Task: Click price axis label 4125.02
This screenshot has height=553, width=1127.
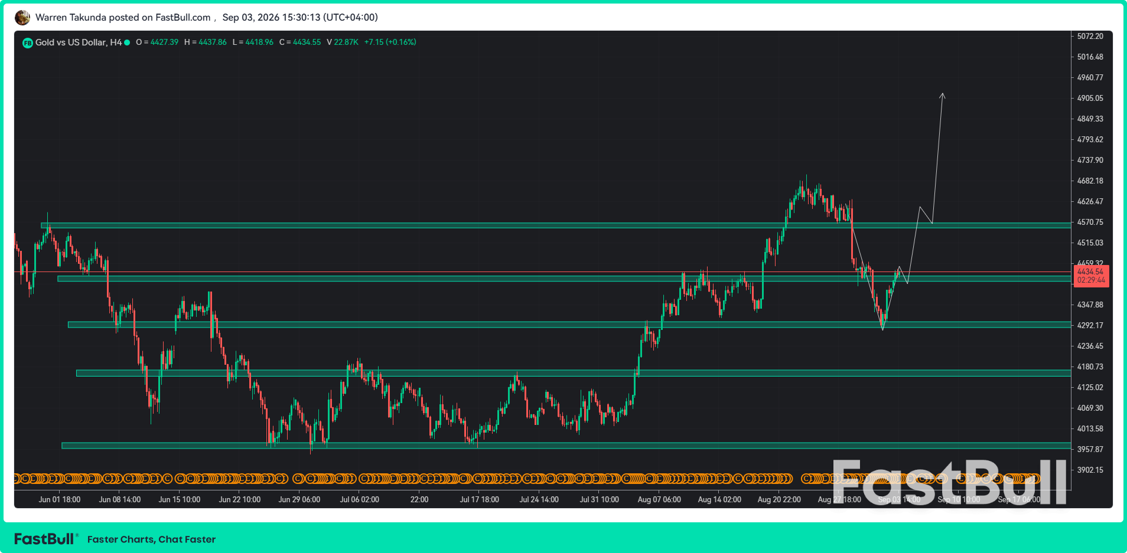Action: (1090, 388)
